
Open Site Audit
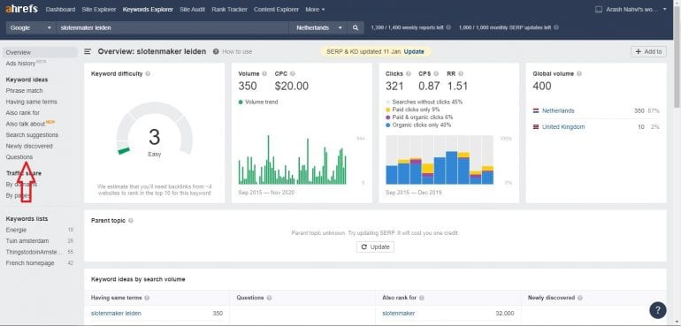pos(192,9)
